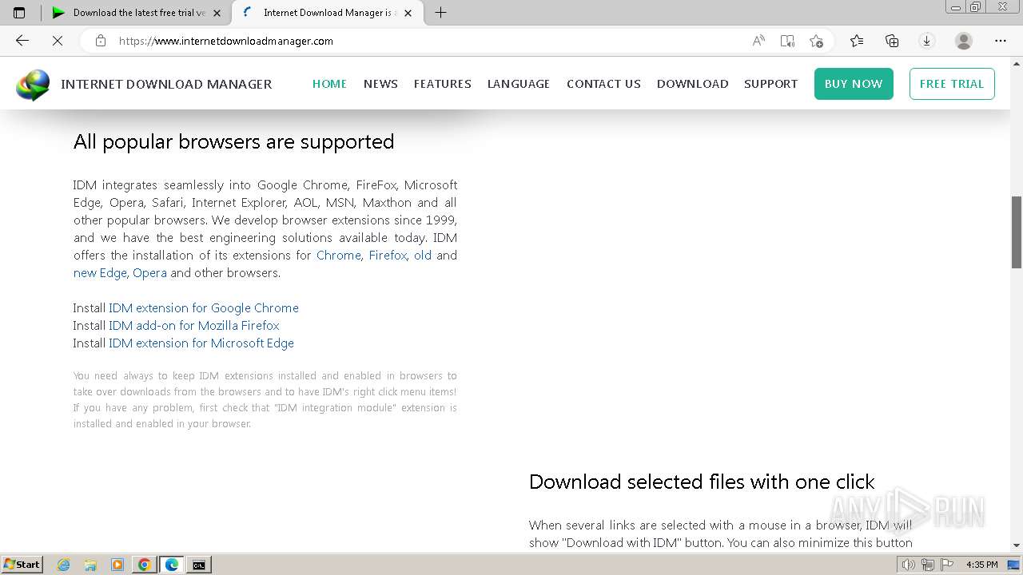Open Collections icon in toolbar
The image size is (1023, 575).
point(892,41)
